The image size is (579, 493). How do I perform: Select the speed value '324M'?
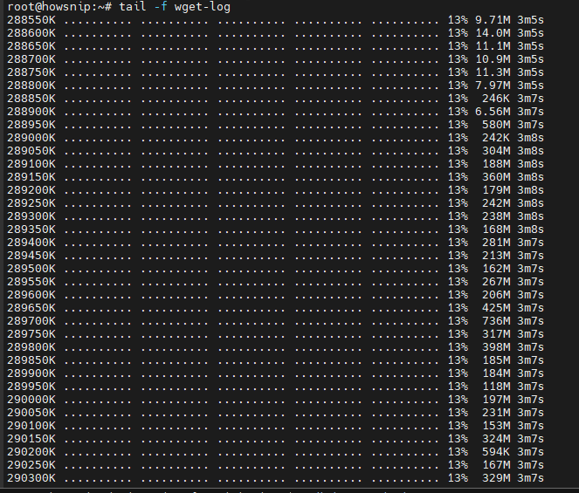[496, 439]
